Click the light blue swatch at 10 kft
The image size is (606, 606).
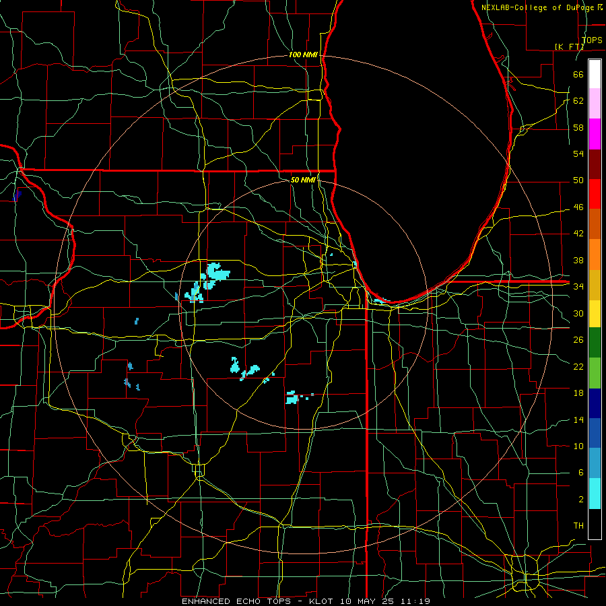point(595,463)
